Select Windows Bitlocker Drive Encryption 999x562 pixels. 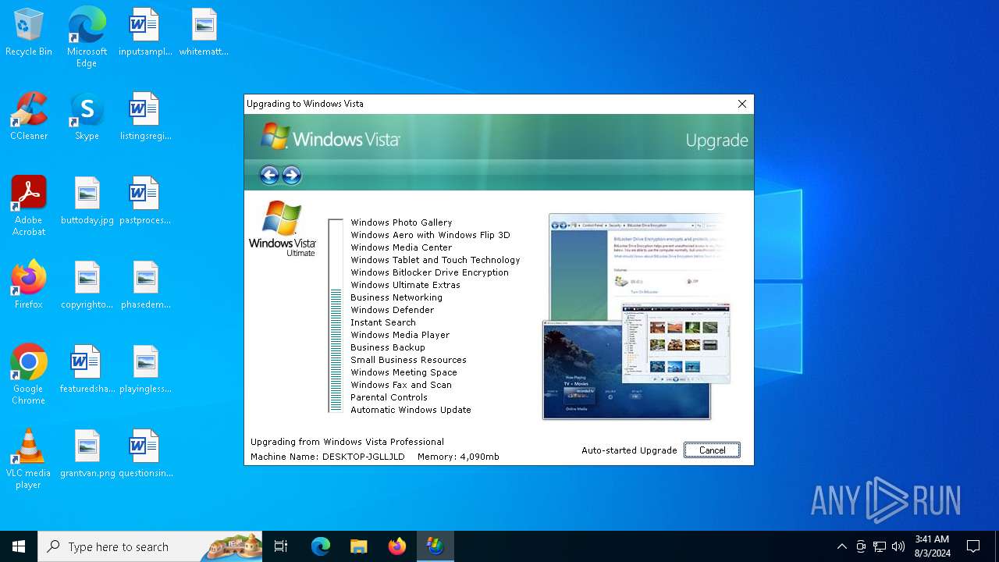[429, 272]
